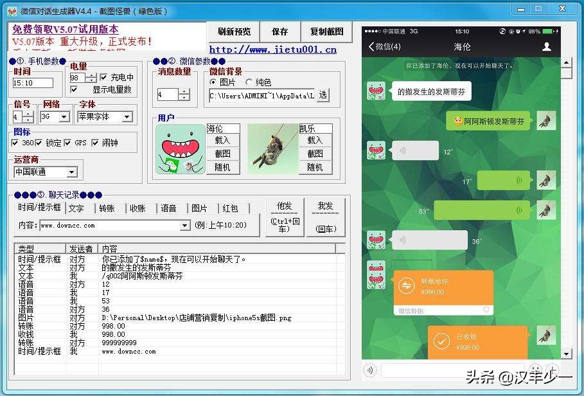
Task: Open the 网络 network type dropdown showing 3G
Action: tap(65, 116)
